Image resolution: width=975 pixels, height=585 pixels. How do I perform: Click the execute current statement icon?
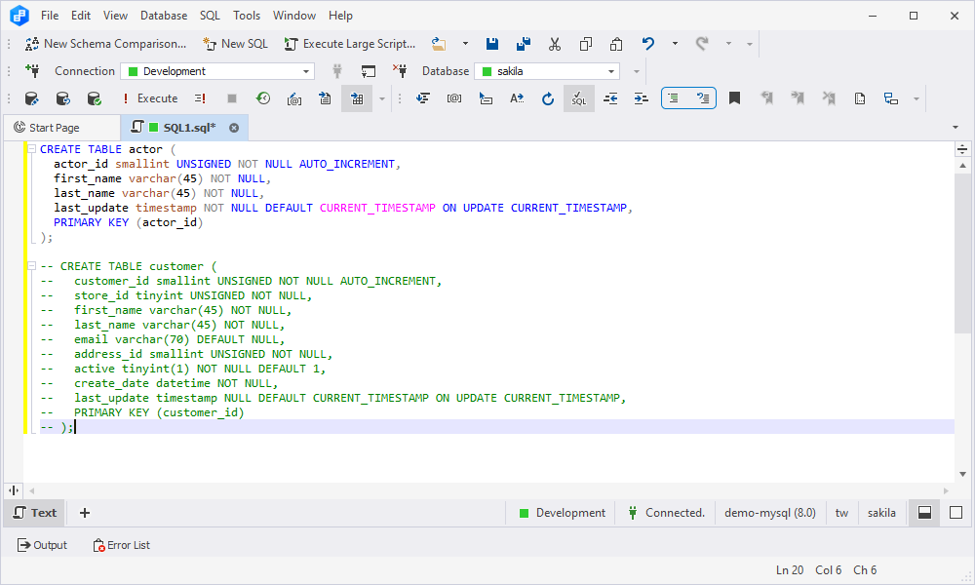pyautogui.click(x=200, y=98)
